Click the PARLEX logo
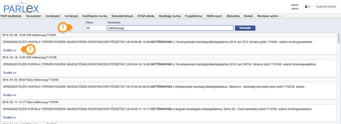The width and height of the screenshot is (341, 124). (x=21, y=7)
